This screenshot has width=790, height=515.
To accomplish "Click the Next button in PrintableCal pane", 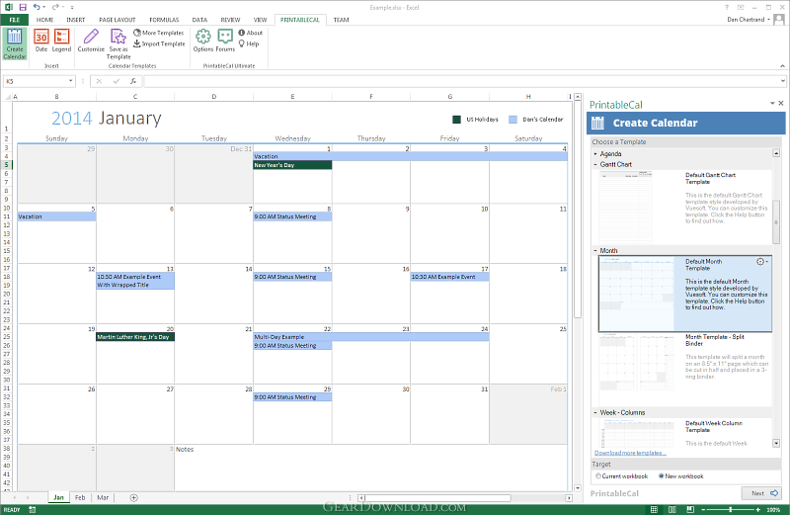I will coord(761,494).
